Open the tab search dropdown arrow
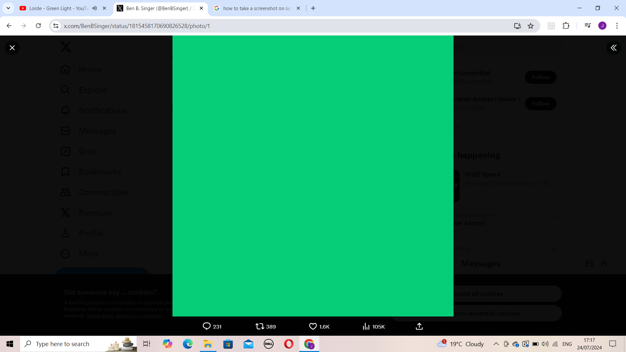626x352 pixels. 8,8
